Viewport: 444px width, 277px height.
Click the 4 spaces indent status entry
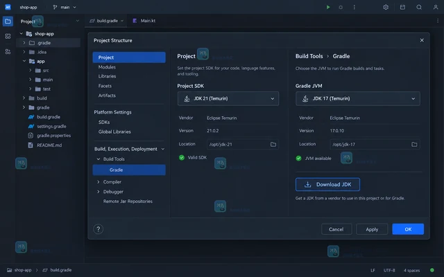411,270
